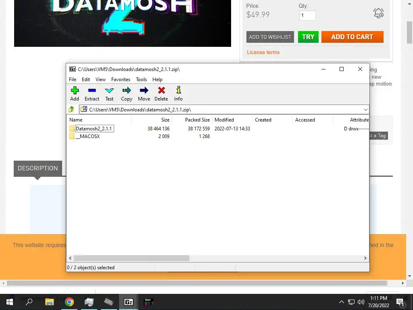Open the volume speaker tray icon
The image size is (413, 310).
coord(361,302)
